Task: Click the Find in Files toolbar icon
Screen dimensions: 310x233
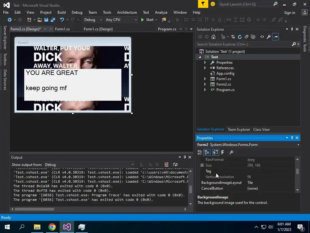Action: tap(164, 20)
